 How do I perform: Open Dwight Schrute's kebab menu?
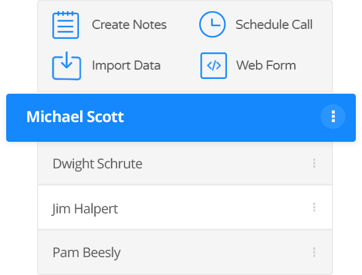click(x=314, y=163)
